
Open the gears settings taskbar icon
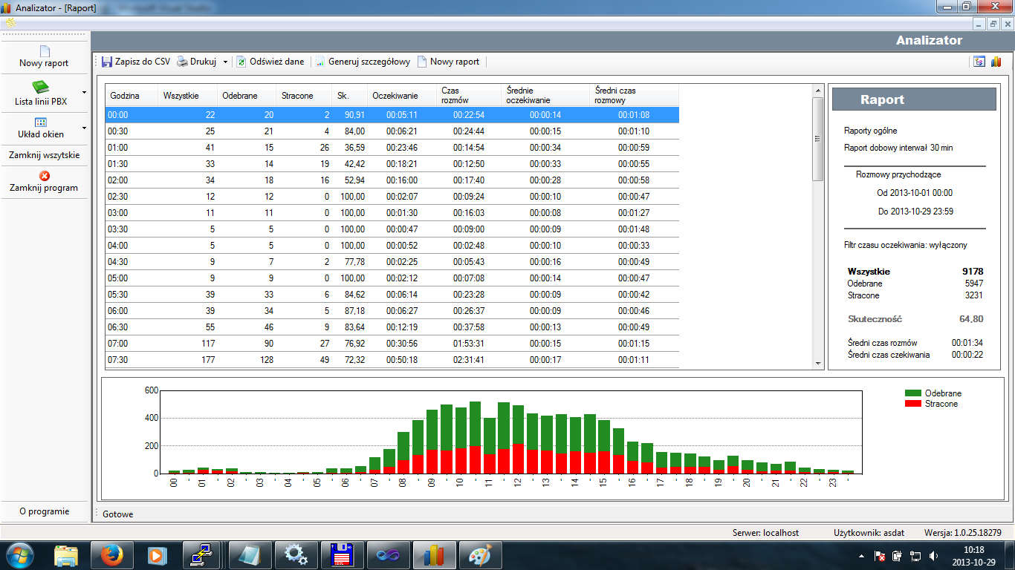[296, 554]
